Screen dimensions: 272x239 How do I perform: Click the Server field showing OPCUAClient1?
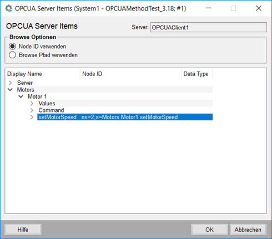[209, 27]
